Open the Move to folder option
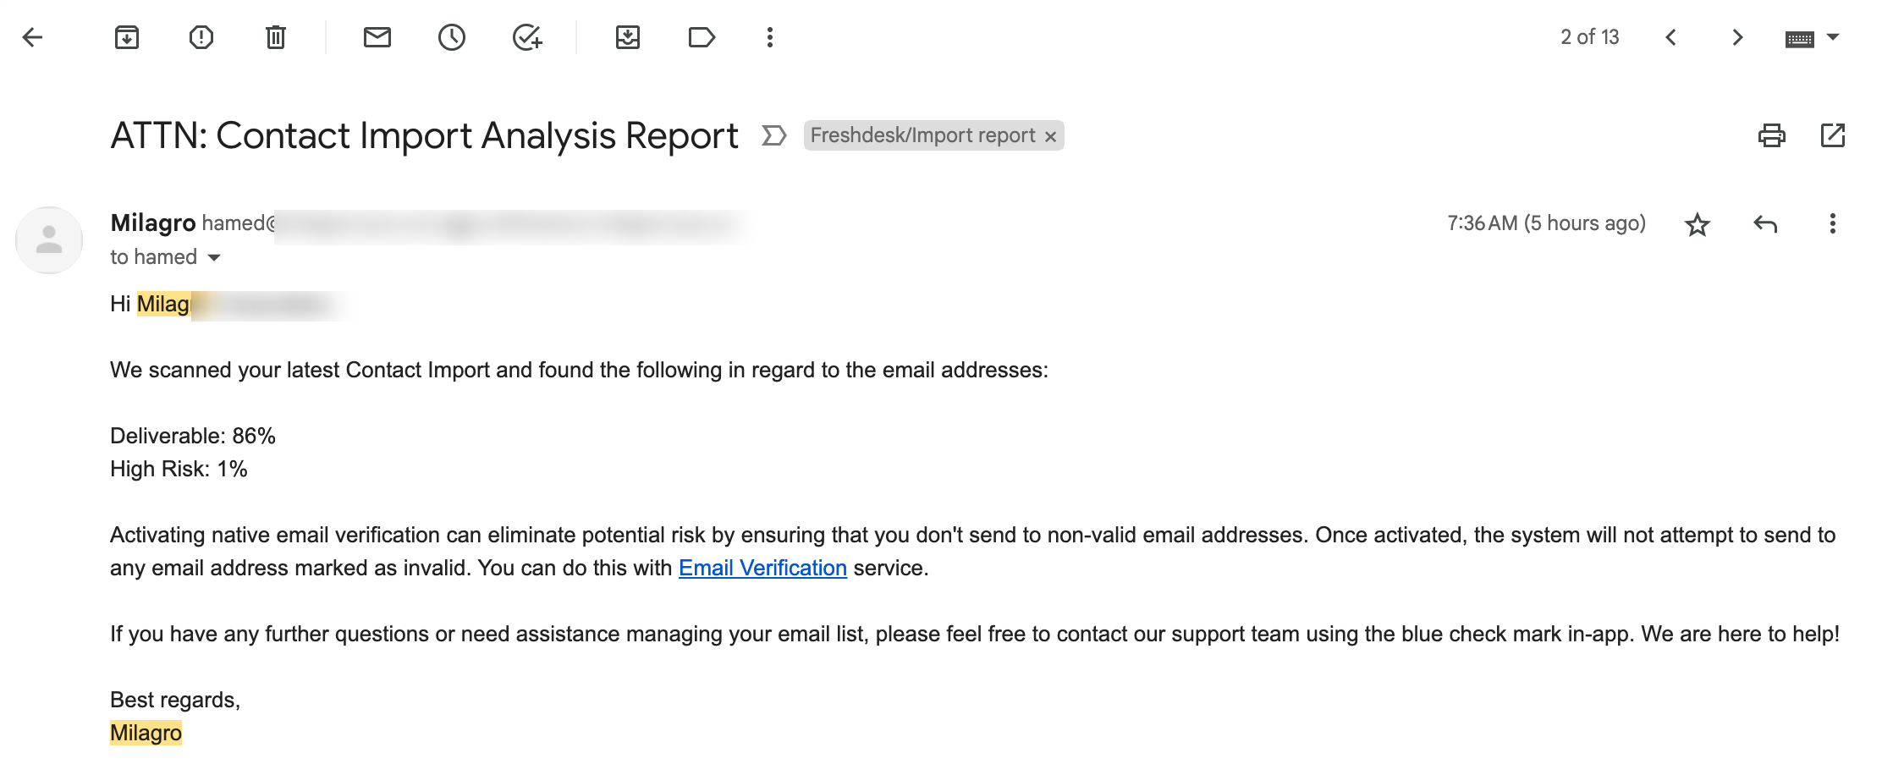 pyautogui.click(x=628, y=37)
